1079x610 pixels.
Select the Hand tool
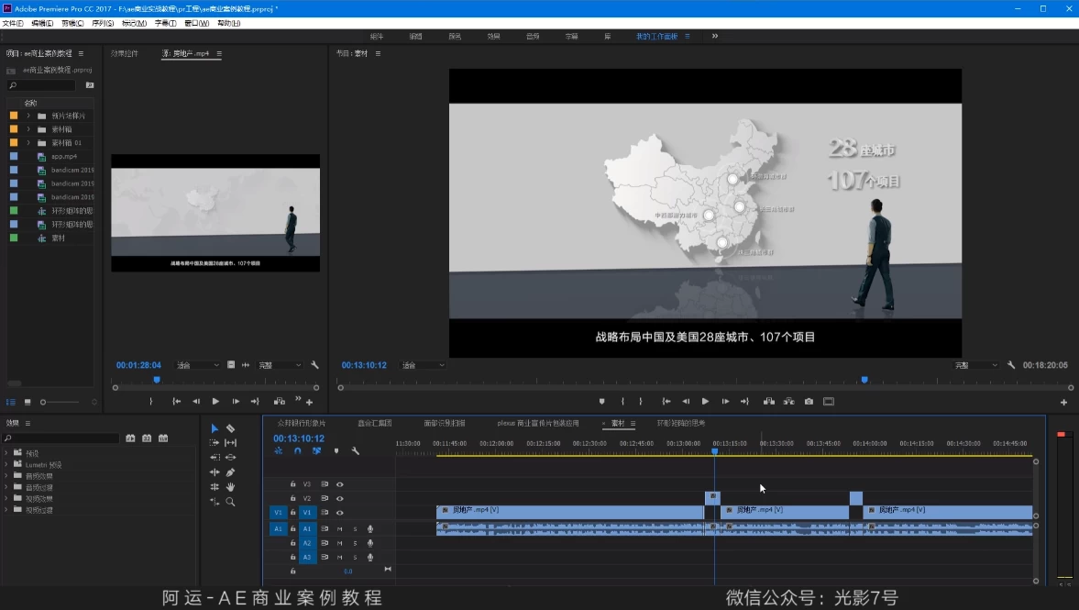(230, 487)
